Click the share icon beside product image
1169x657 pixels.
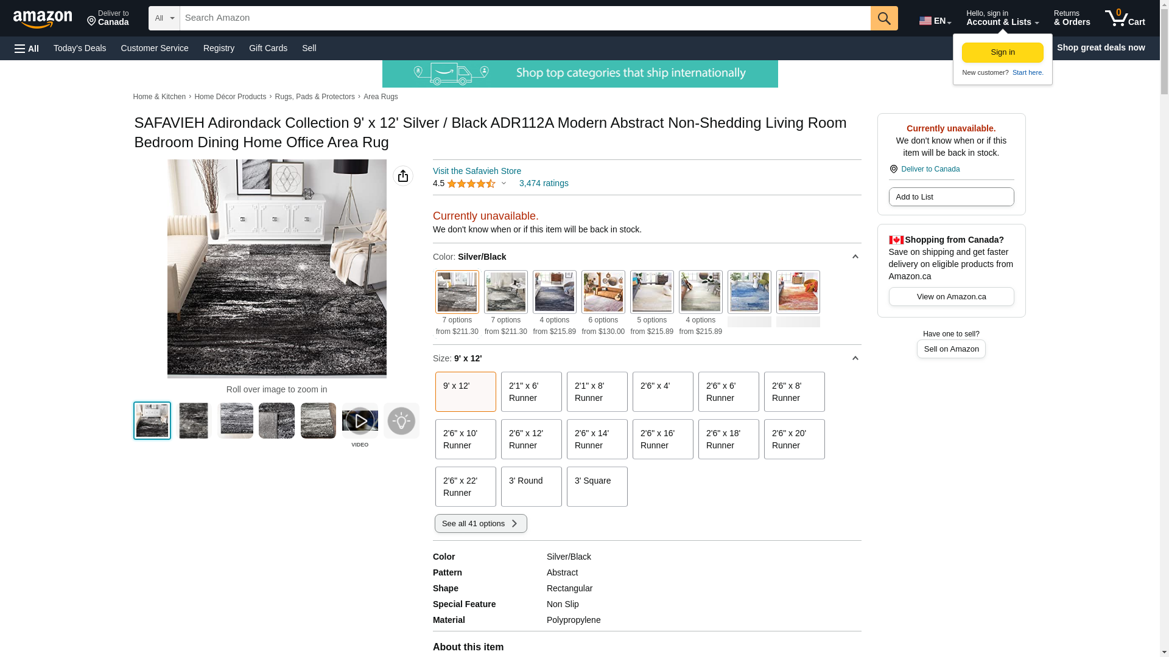(x=402, y=176)
